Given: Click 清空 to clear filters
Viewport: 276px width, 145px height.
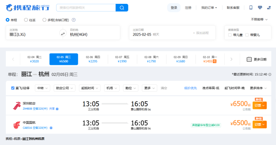Looking at the screenshot, I should click(164, 88).
